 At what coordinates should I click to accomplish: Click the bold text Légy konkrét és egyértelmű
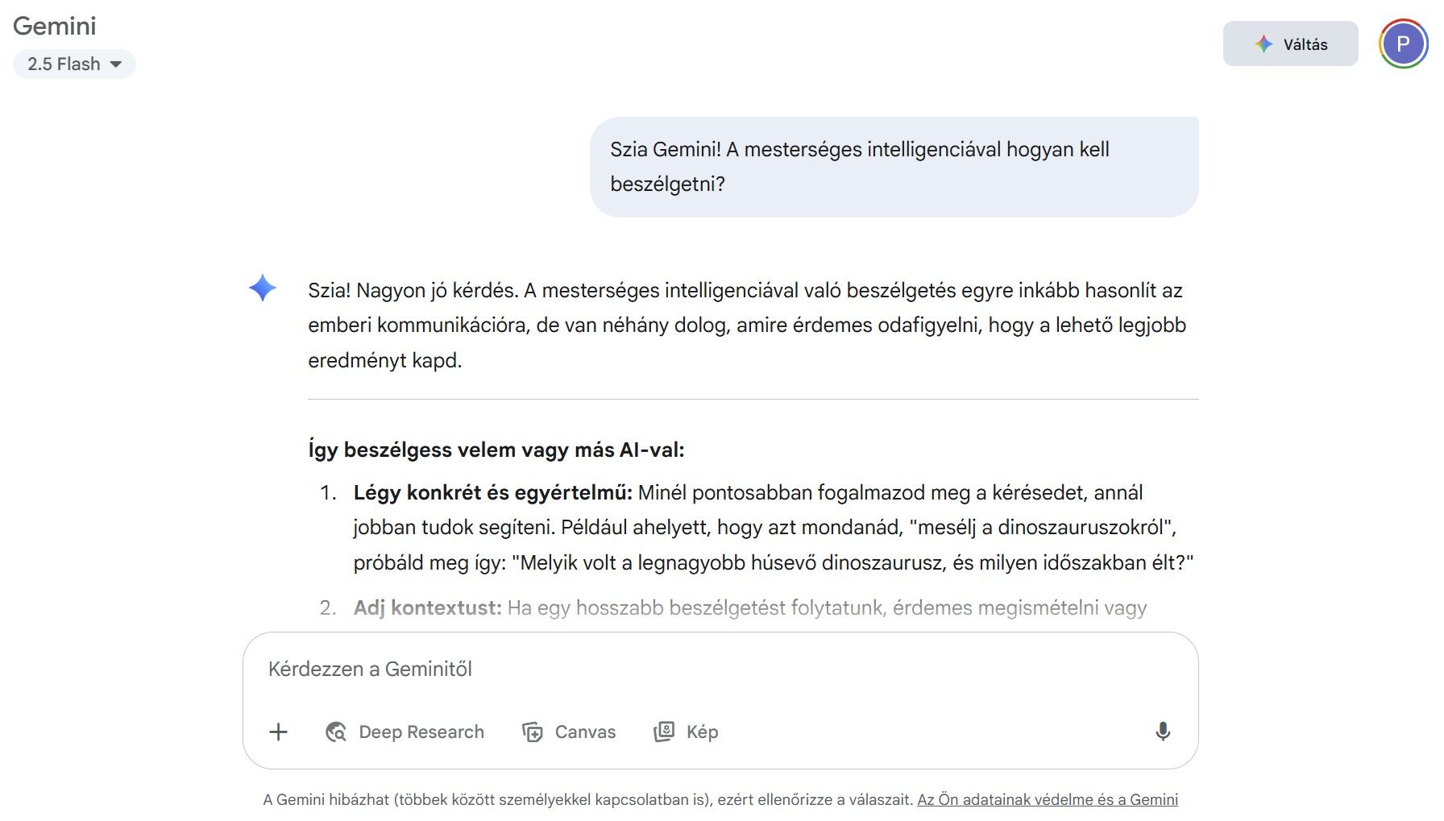(x=493, y=492)
